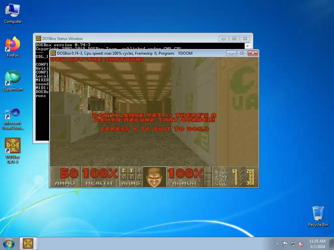This screenshot has height=250, width=334.
Task: Open the Windows Start menu
Action: [x=9, y=243]
